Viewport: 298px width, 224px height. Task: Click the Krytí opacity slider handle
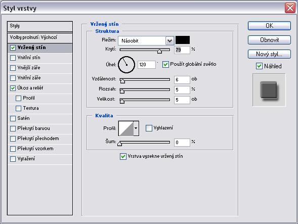point(159,51)
